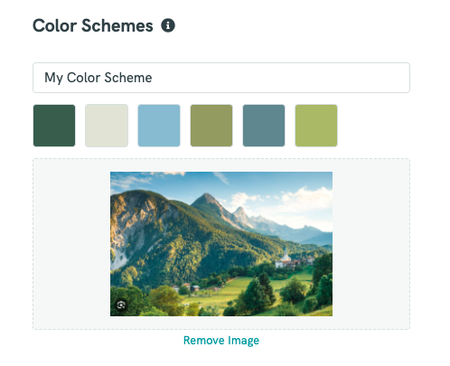Click the Color Schemes heading text
The width and height of the screenshot is (450, 366).
93,25
